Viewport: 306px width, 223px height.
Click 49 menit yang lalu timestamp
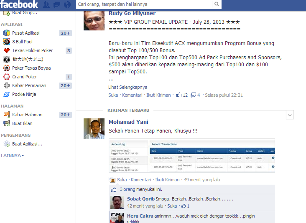tap(202, 180)
